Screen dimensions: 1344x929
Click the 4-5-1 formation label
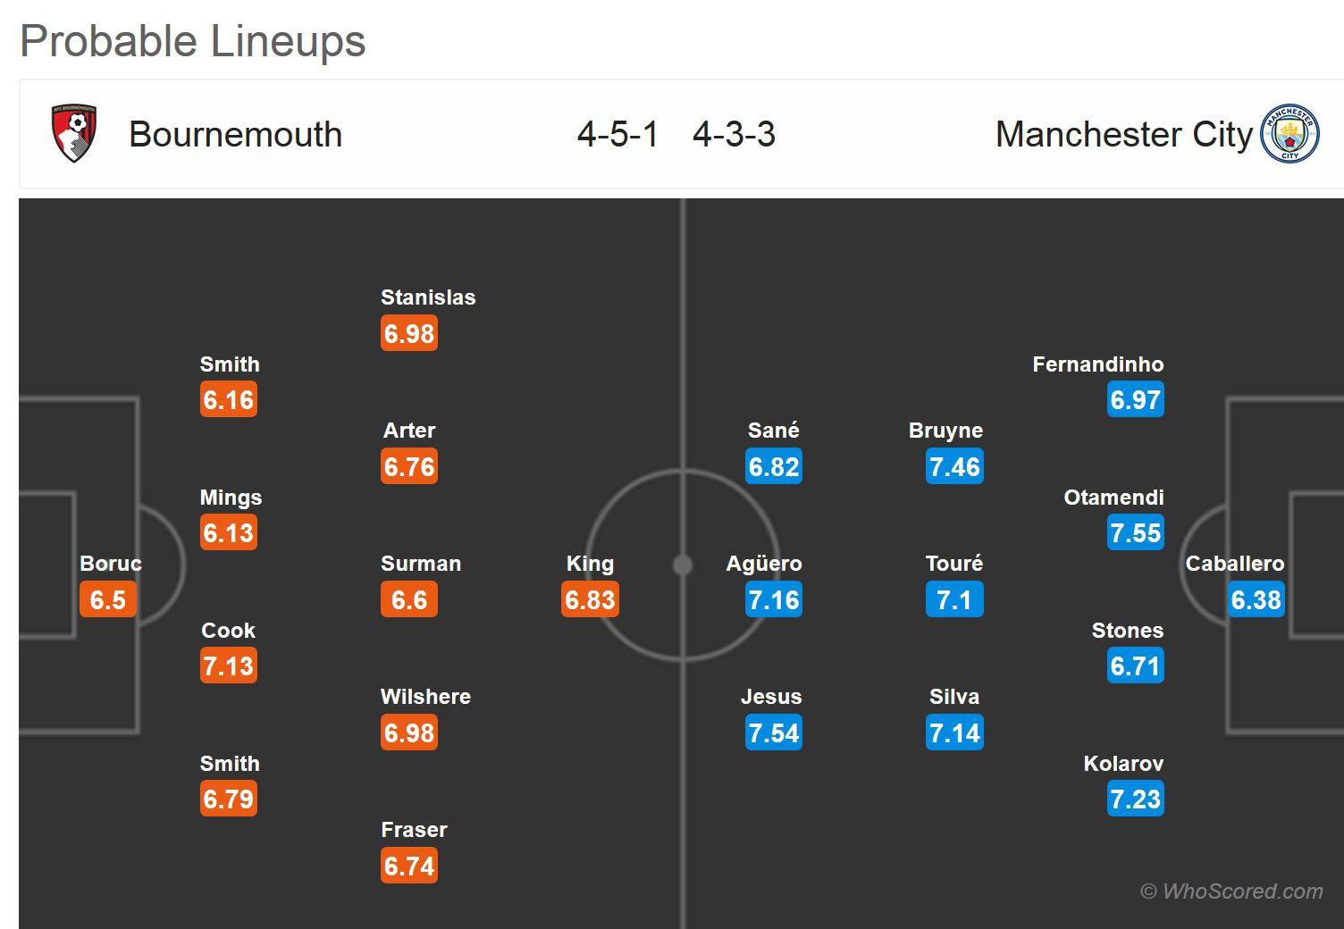[617, 135]
